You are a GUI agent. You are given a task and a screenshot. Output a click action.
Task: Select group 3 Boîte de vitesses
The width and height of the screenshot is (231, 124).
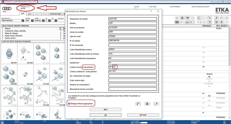pos(30,33)
